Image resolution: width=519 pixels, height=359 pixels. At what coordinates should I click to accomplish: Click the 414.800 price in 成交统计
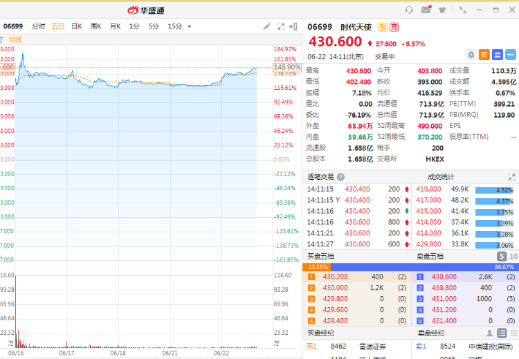click(x=428, y=222)
